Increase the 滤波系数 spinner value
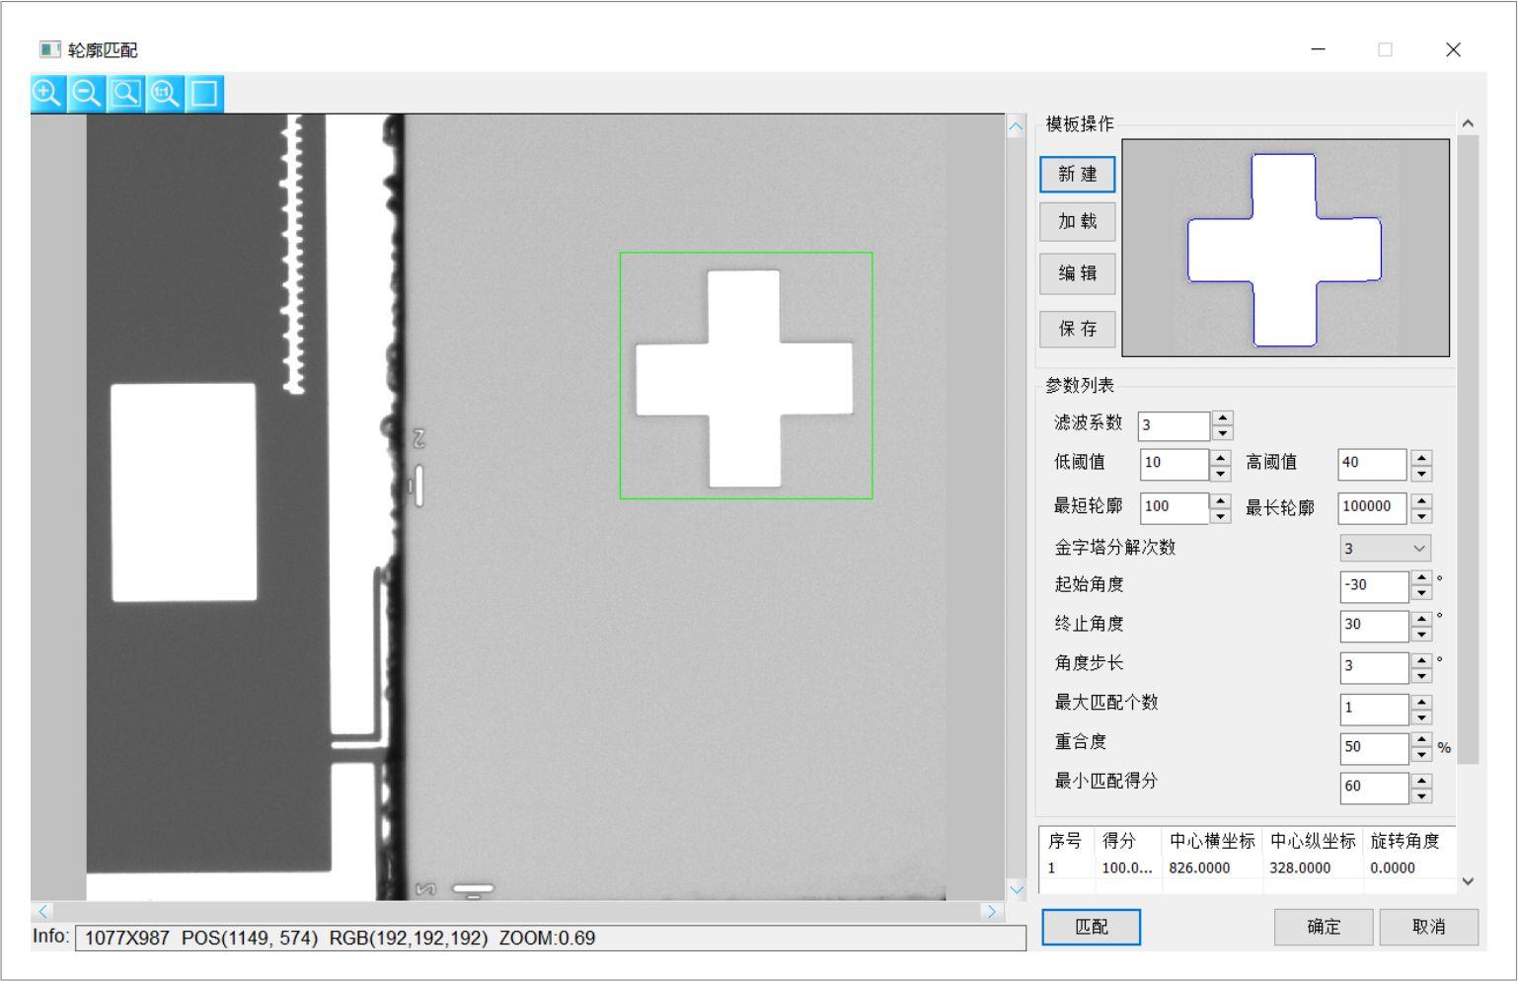Image resolution: width=1518 pixels, height=981 pixels. tap(1223, 418)
